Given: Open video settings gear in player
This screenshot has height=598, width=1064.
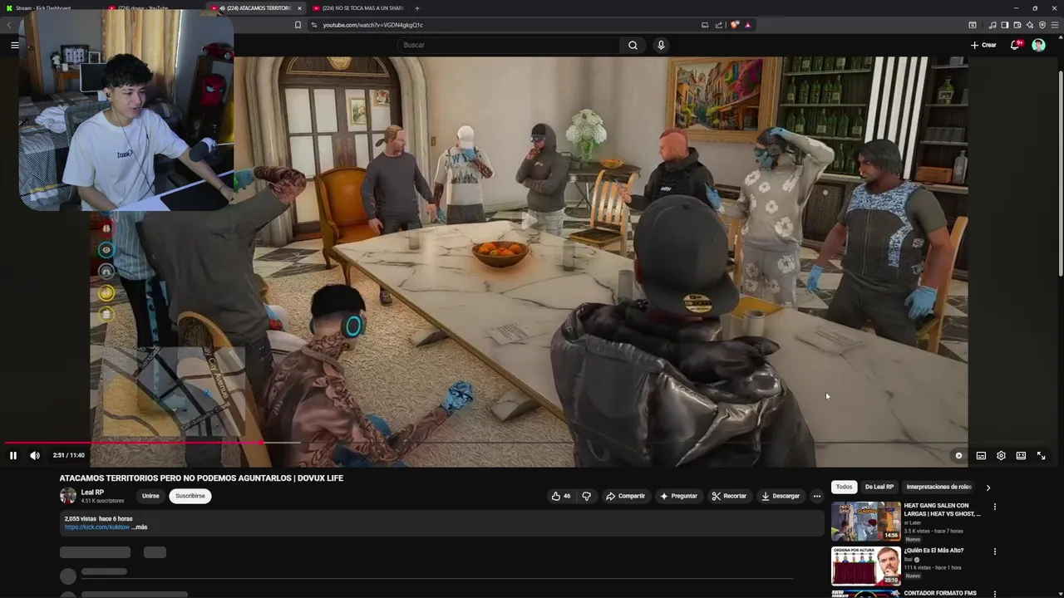Looking at the screenshot, I should click(x=1001, y=455).
